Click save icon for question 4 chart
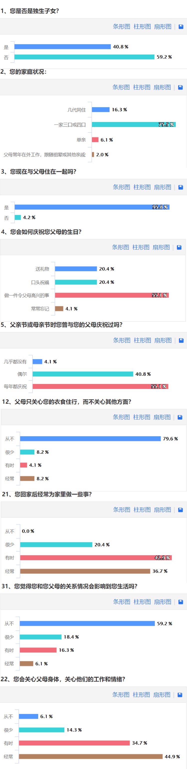Viewport: 187px width, 769px height. (x=179, y=247)
